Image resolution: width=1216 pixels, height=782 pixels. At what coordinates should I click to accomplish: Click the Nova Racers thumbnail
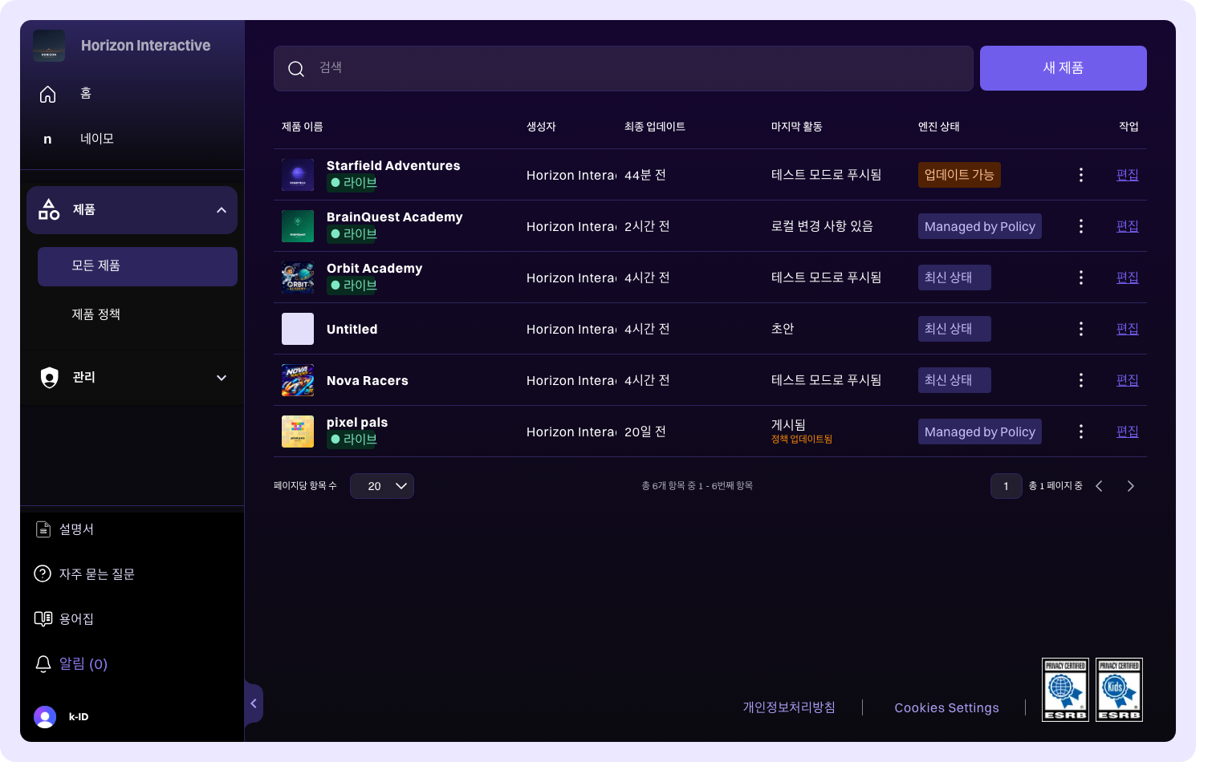click(298, 380)
